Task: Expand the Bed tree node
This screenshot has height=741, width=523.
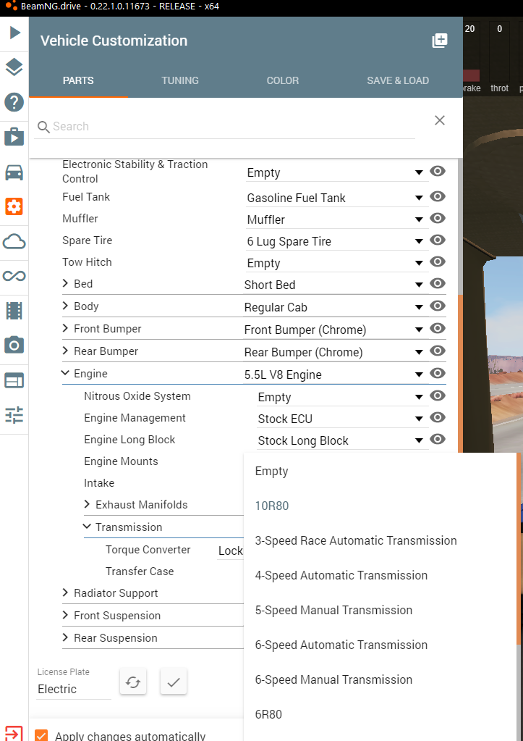Action: point(65,283)
